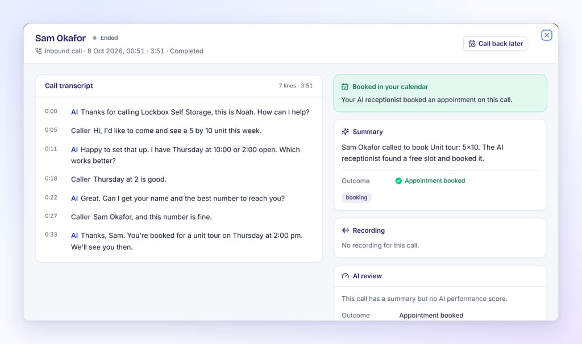Click the Call back later button
Screen dimensions: 582x344
[x=496, y=44]
